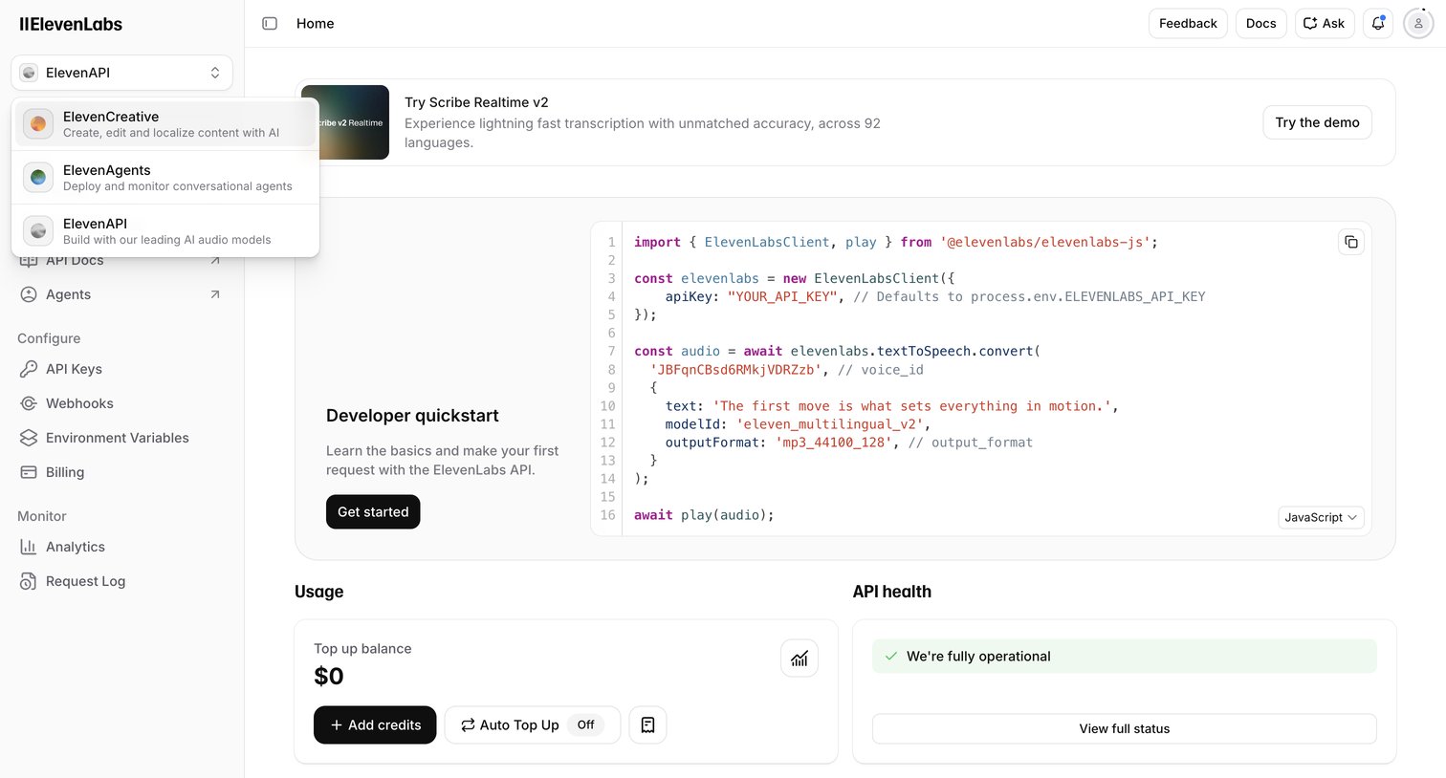
Task: Click View full status button
Action: tap(1125, 728)
